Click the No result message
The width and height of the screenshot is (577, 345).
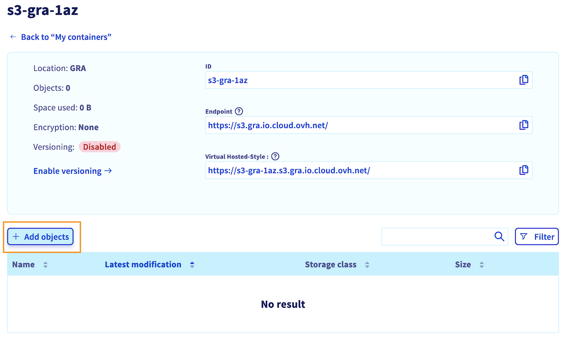click(283, 304)
